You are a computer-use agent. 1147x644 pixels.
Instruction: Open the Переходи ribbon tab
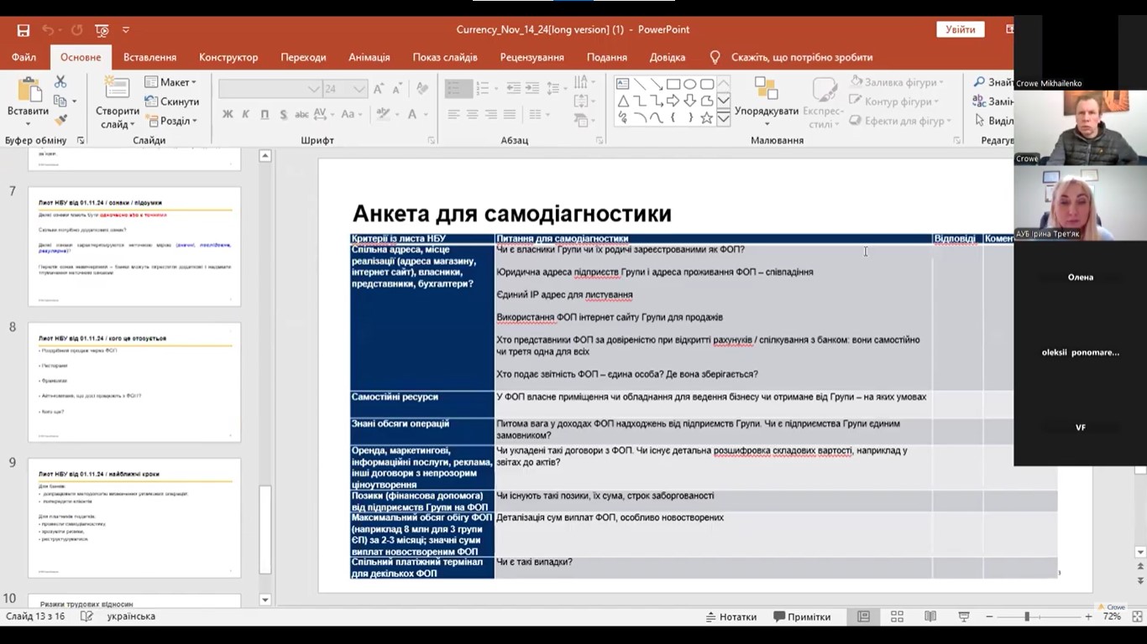tap(303, 57)
